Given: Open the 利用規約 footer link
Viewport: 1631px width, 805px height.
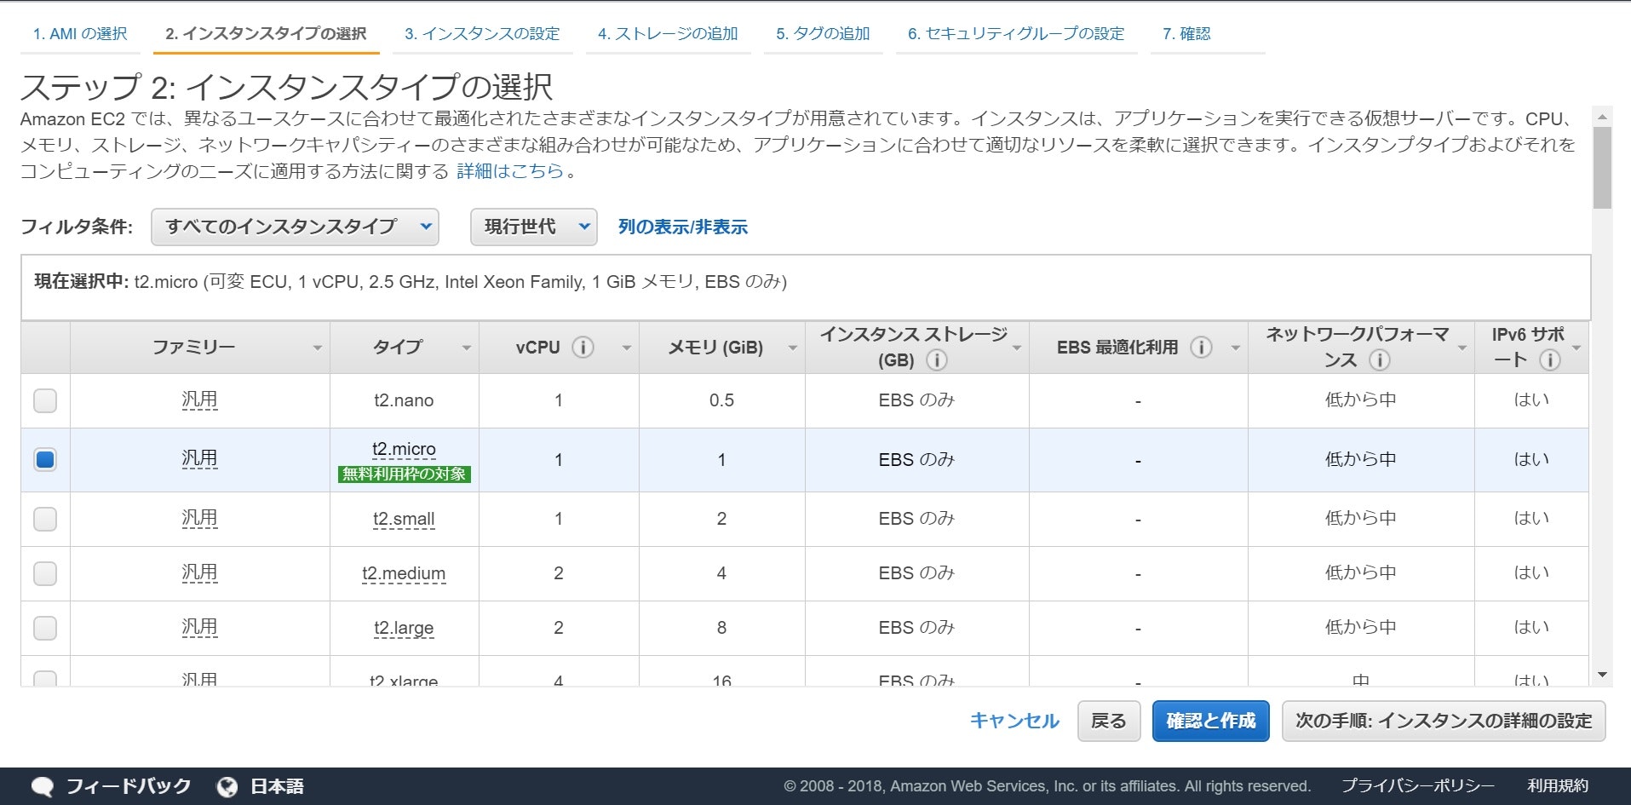Looking at the screenshot, I should [1558, 786].
